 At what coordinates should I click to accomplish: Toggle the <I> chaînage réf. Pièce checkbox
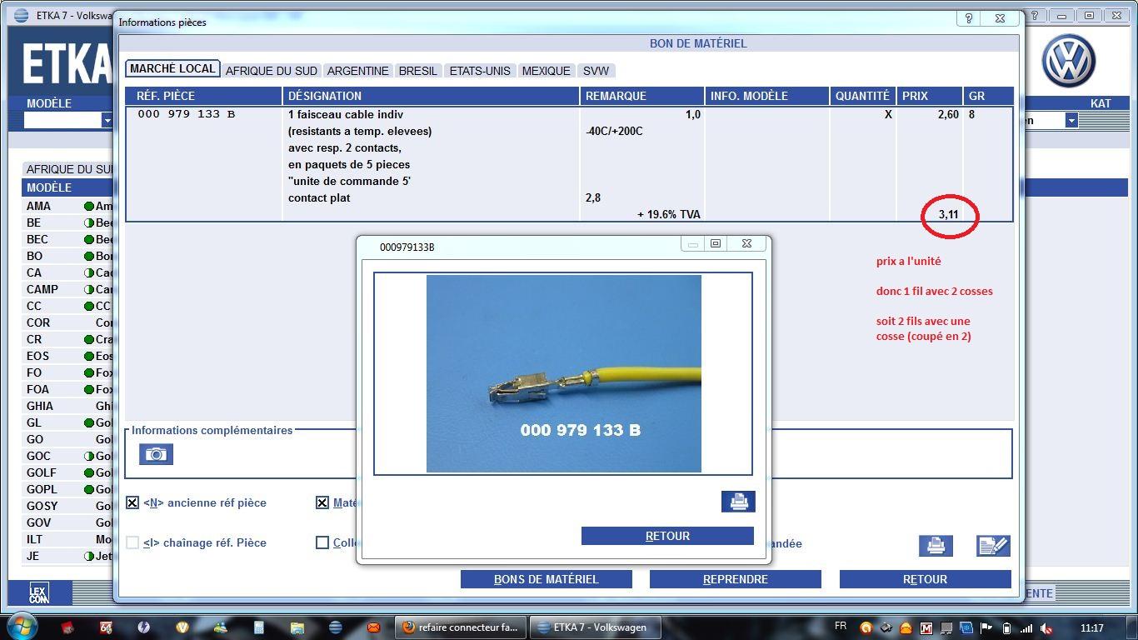click(x=132, y=542)
